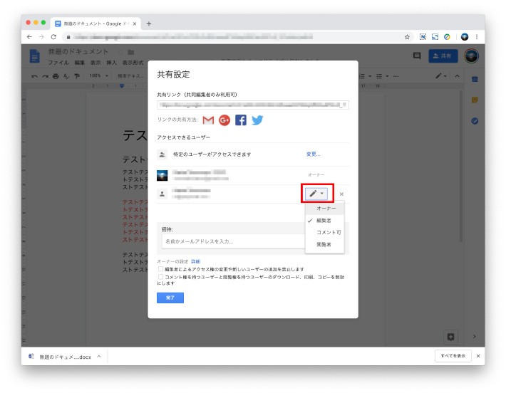Viewport: 506px width, 393px height.
Task: Collapse the menus with the up chevron
Action: pyautogui.click(x=457, y=76)
